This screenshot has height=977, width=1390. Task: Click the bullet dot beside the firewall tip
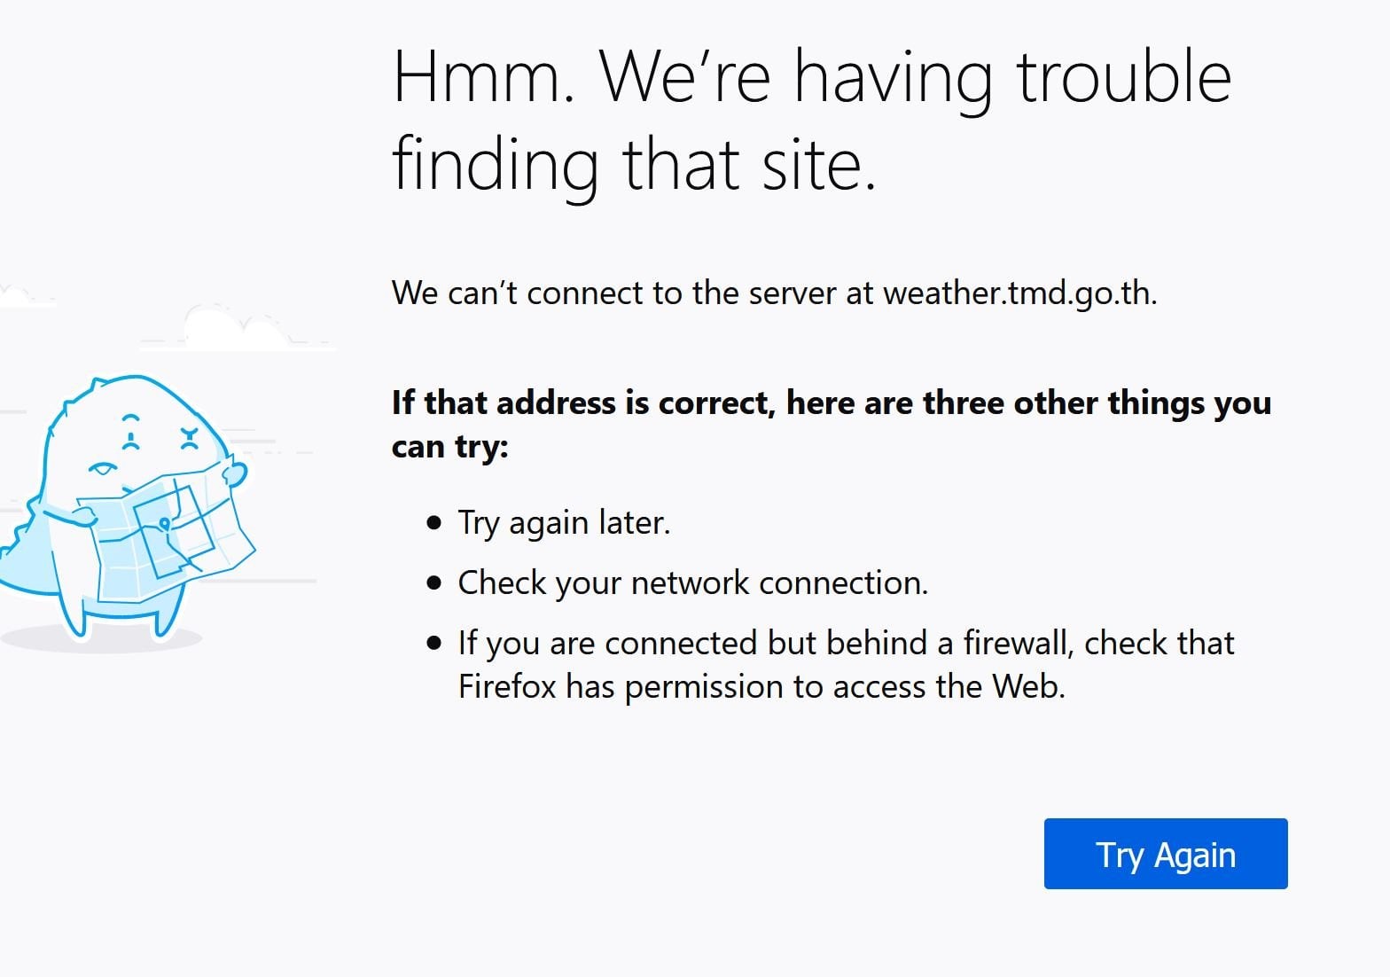433,644
